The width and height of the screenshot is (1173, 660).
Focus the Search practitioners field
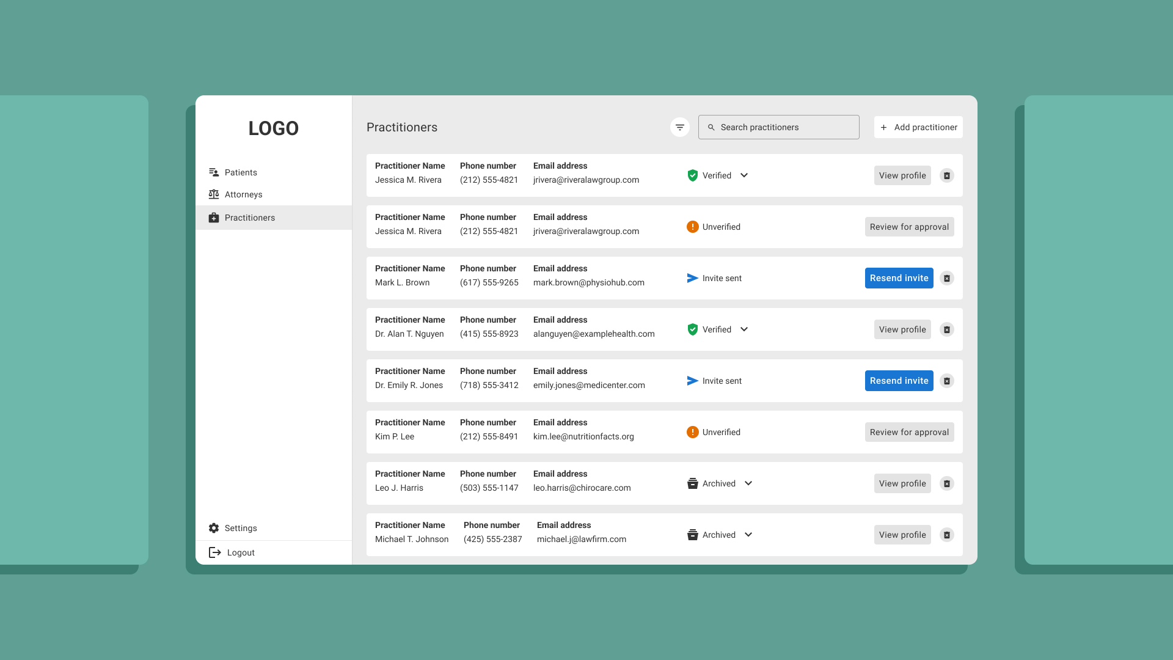pos(778,127)
